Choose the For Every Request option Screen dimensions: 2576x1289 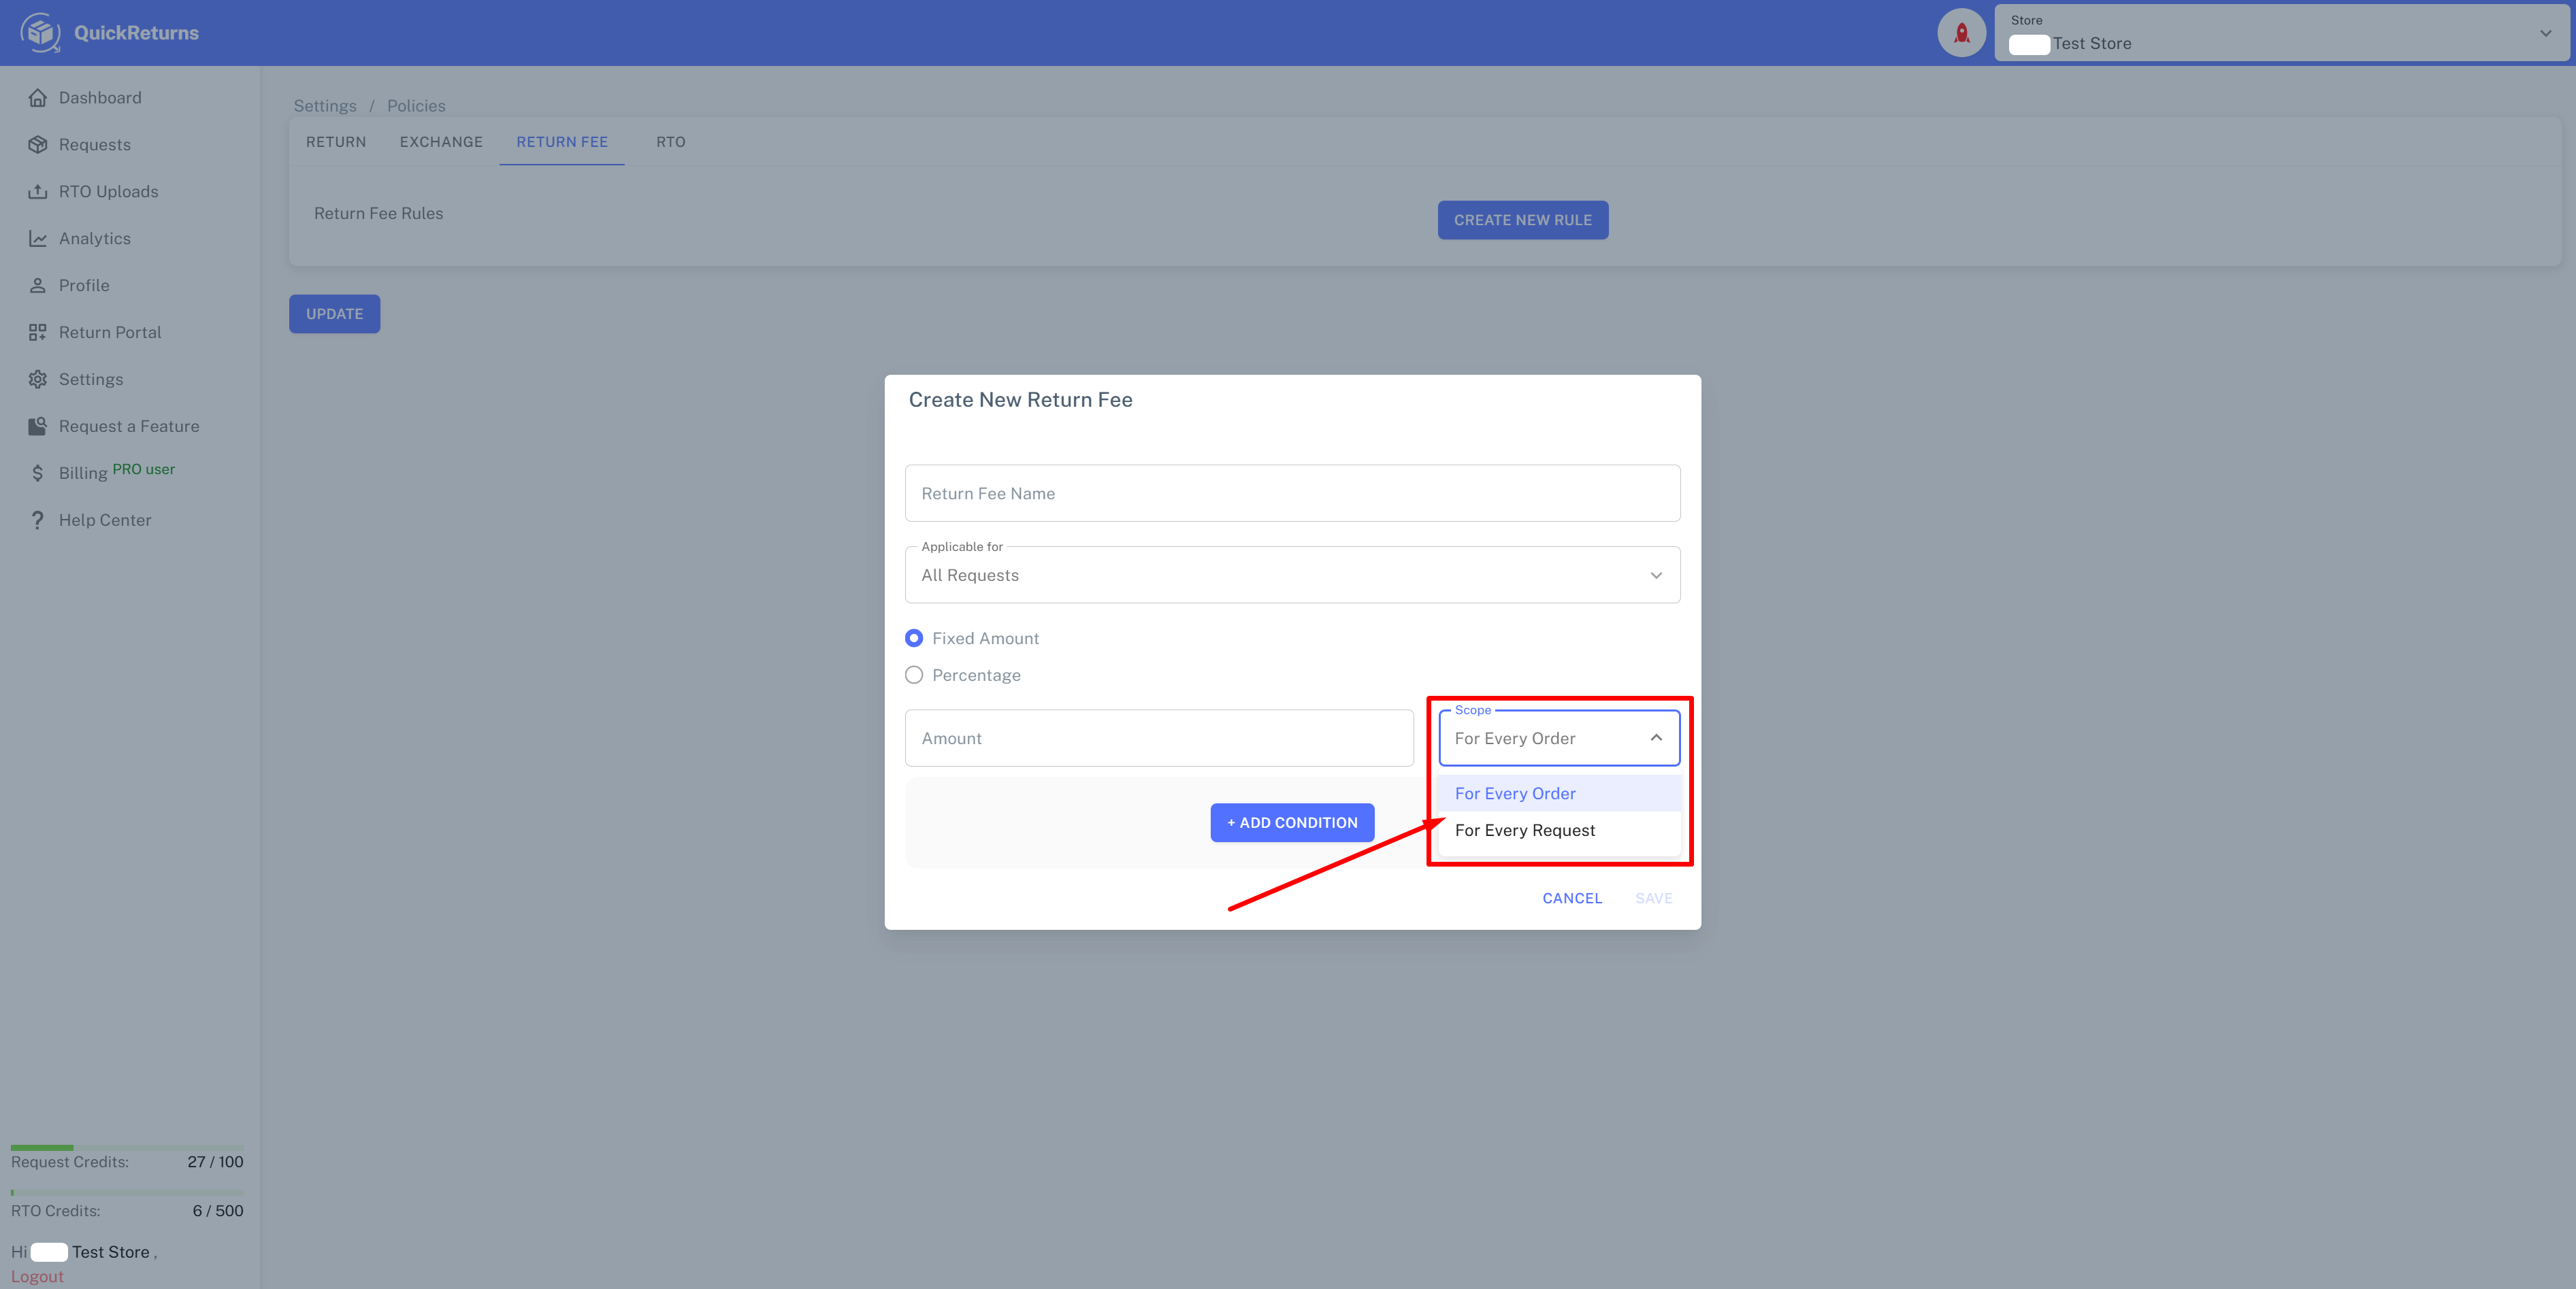click(x=1558, y=831)
